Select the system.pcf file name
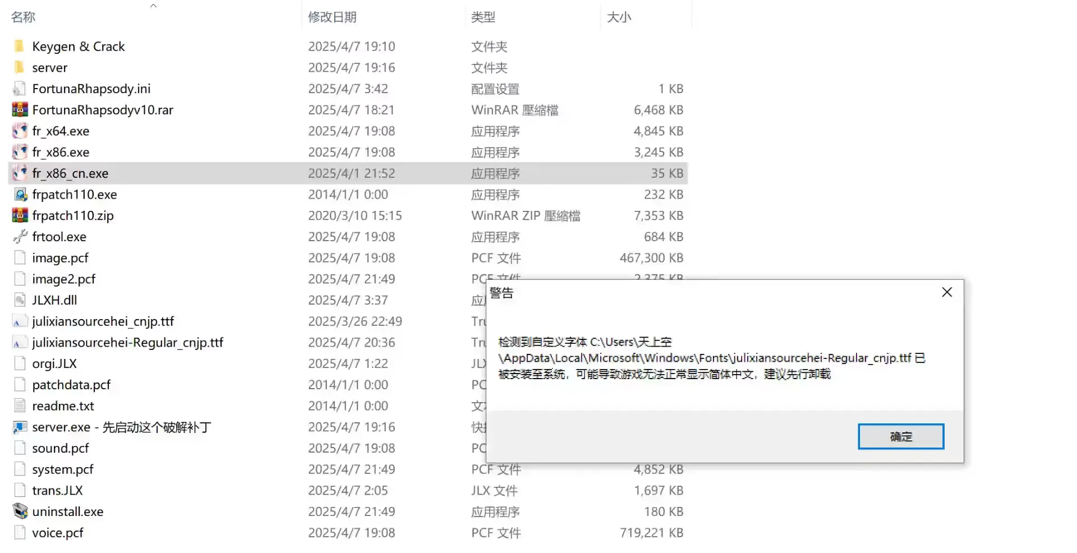This screenshot has height=553, width=1077. pos(63,469)
